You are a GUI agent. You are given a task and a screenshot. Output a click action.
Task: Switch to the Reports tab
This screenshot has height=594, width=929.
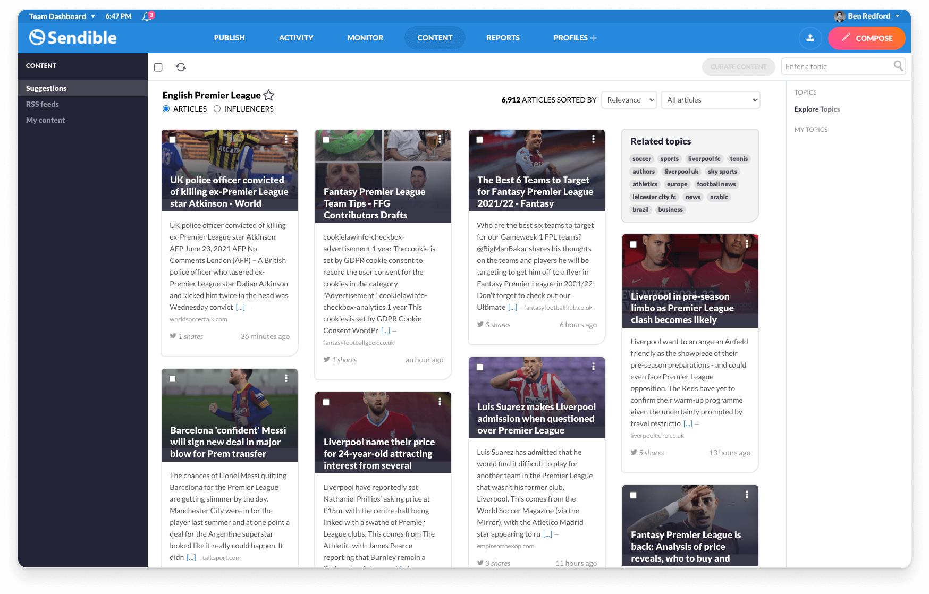(503, 38)
